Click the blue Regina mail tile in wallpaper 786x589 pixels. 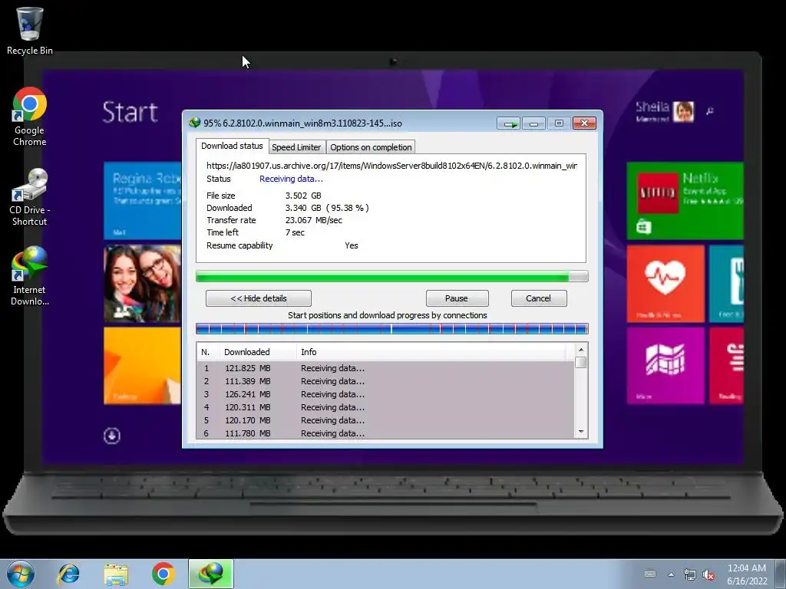coord(143,200)
